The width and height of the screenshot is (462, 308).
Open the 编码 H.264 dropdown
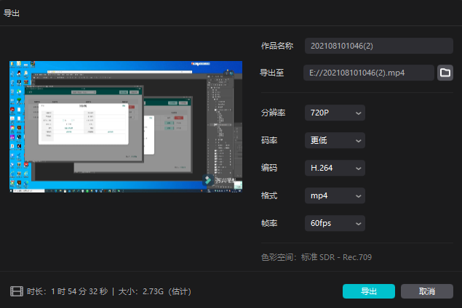(335, 168)
